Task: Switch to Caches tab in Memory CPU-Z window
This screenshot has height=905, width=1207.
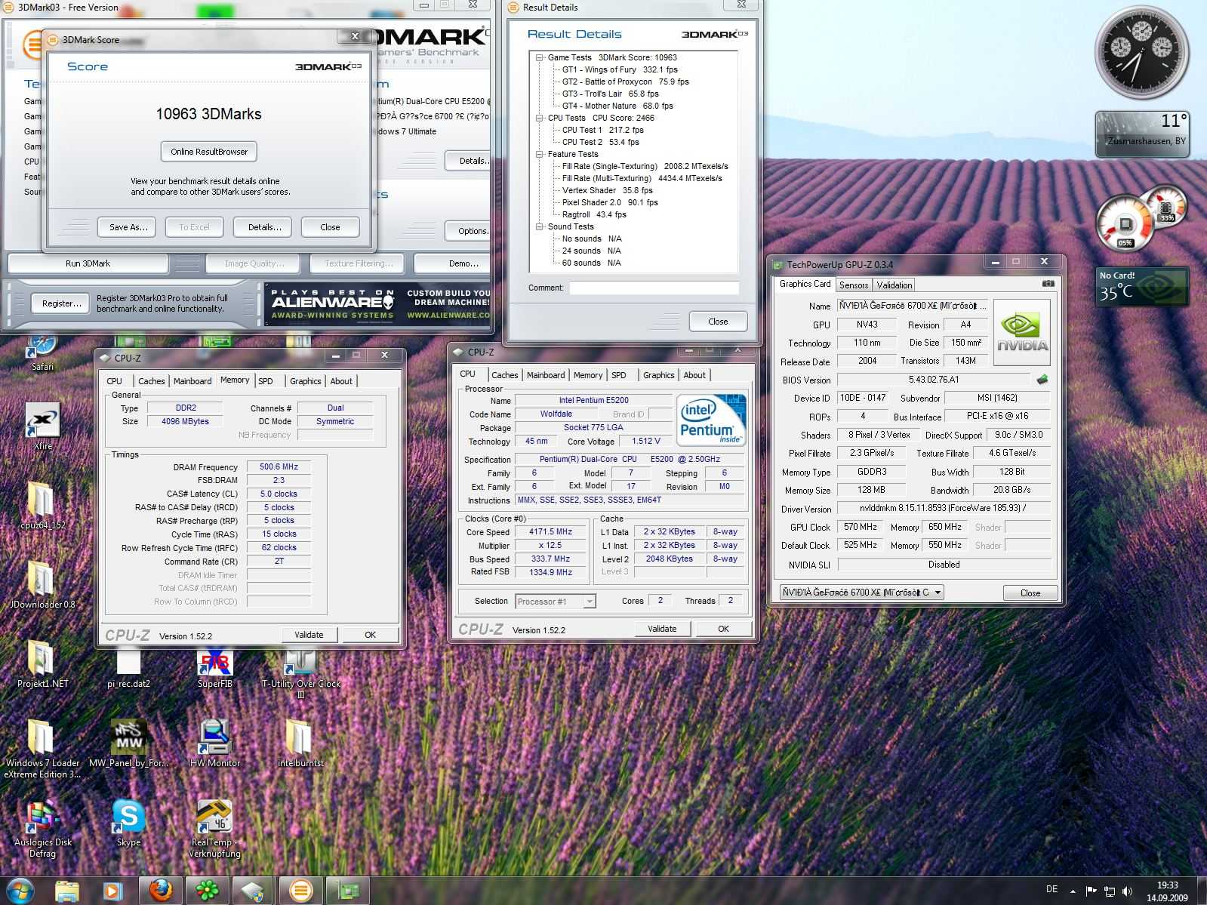Action: 151,381
